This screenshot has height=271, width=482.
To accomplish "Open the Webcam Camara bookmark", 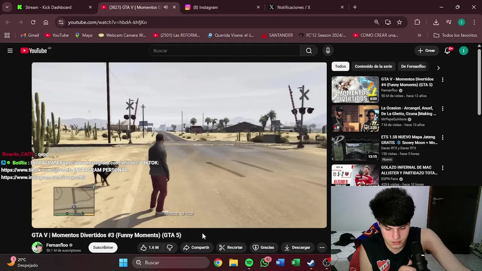I will [122, 35].
